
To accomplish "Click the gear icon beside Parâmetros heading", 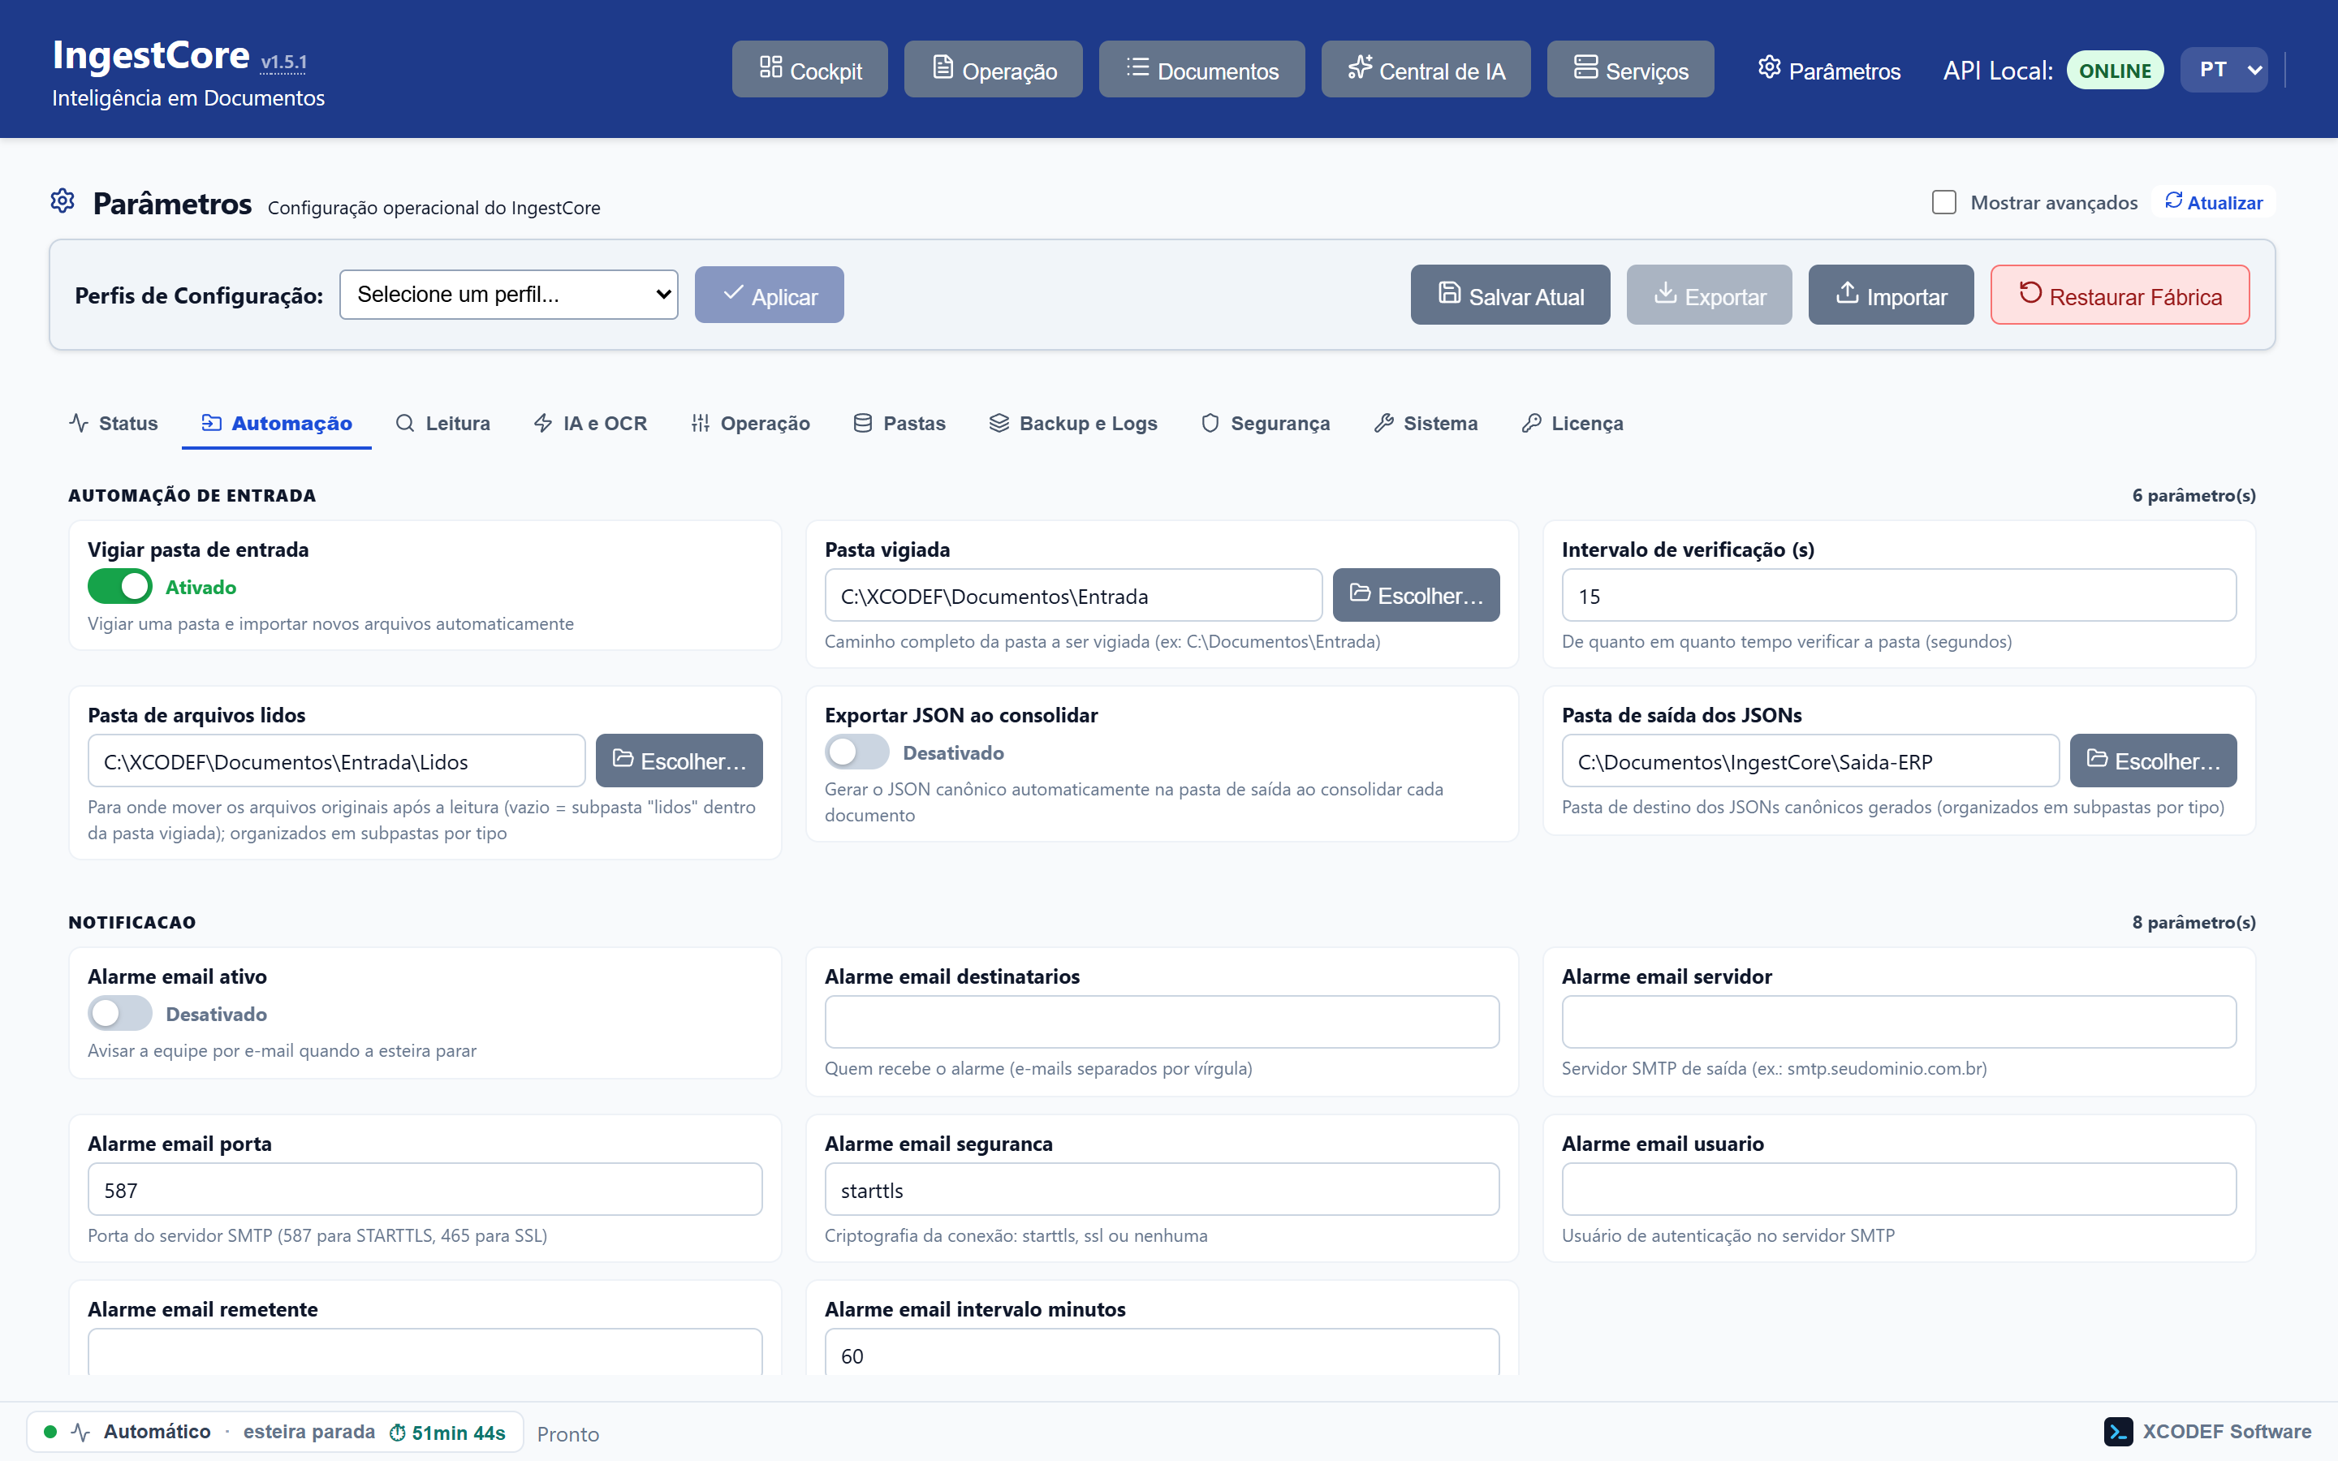I will click(63, 201).
